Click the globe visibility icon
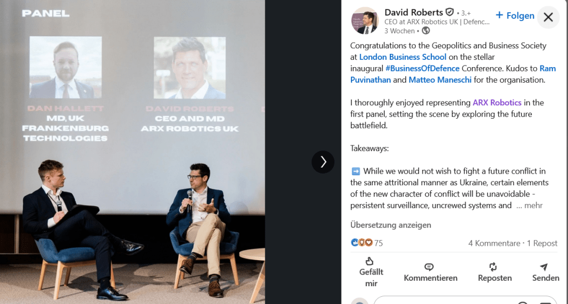This screenshot has width=568, height=304. pos(426,31)
